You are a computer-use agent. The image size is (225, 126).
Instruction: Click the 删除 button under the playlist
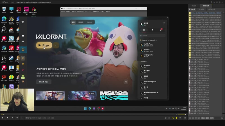pyautogui.click(x=207, y=118)
